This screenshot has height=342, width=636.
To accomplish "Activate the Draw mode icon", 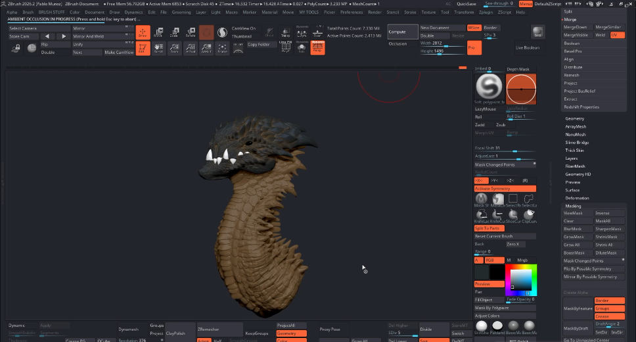I will pyautogui.click(x=143, y=32).
